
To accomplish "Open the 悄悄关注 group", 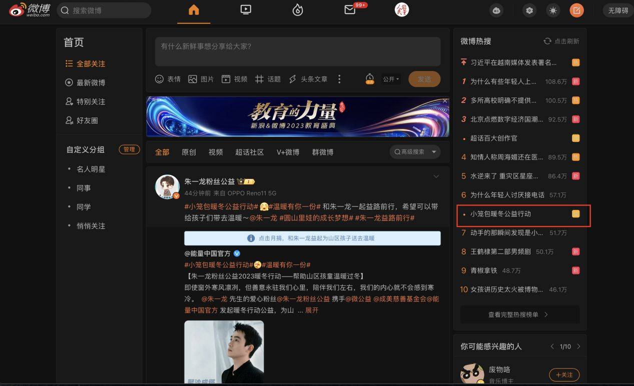I will 91,226.
